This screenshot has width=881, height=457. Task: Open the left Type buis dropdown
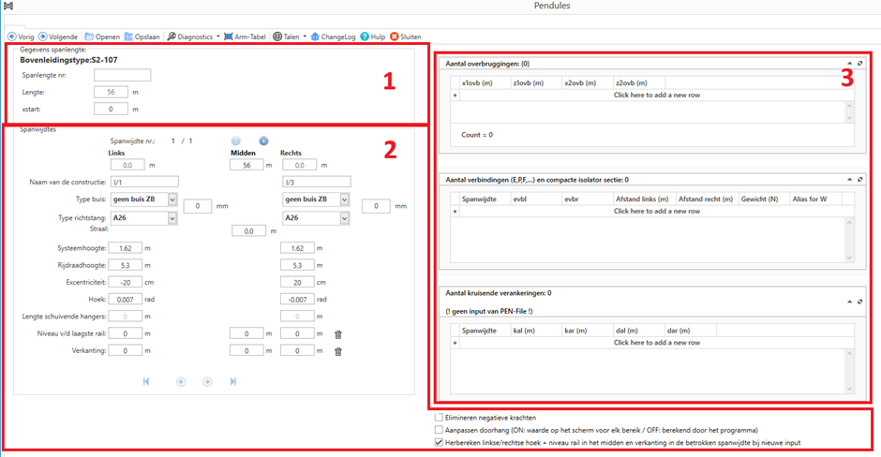point(172,199)
